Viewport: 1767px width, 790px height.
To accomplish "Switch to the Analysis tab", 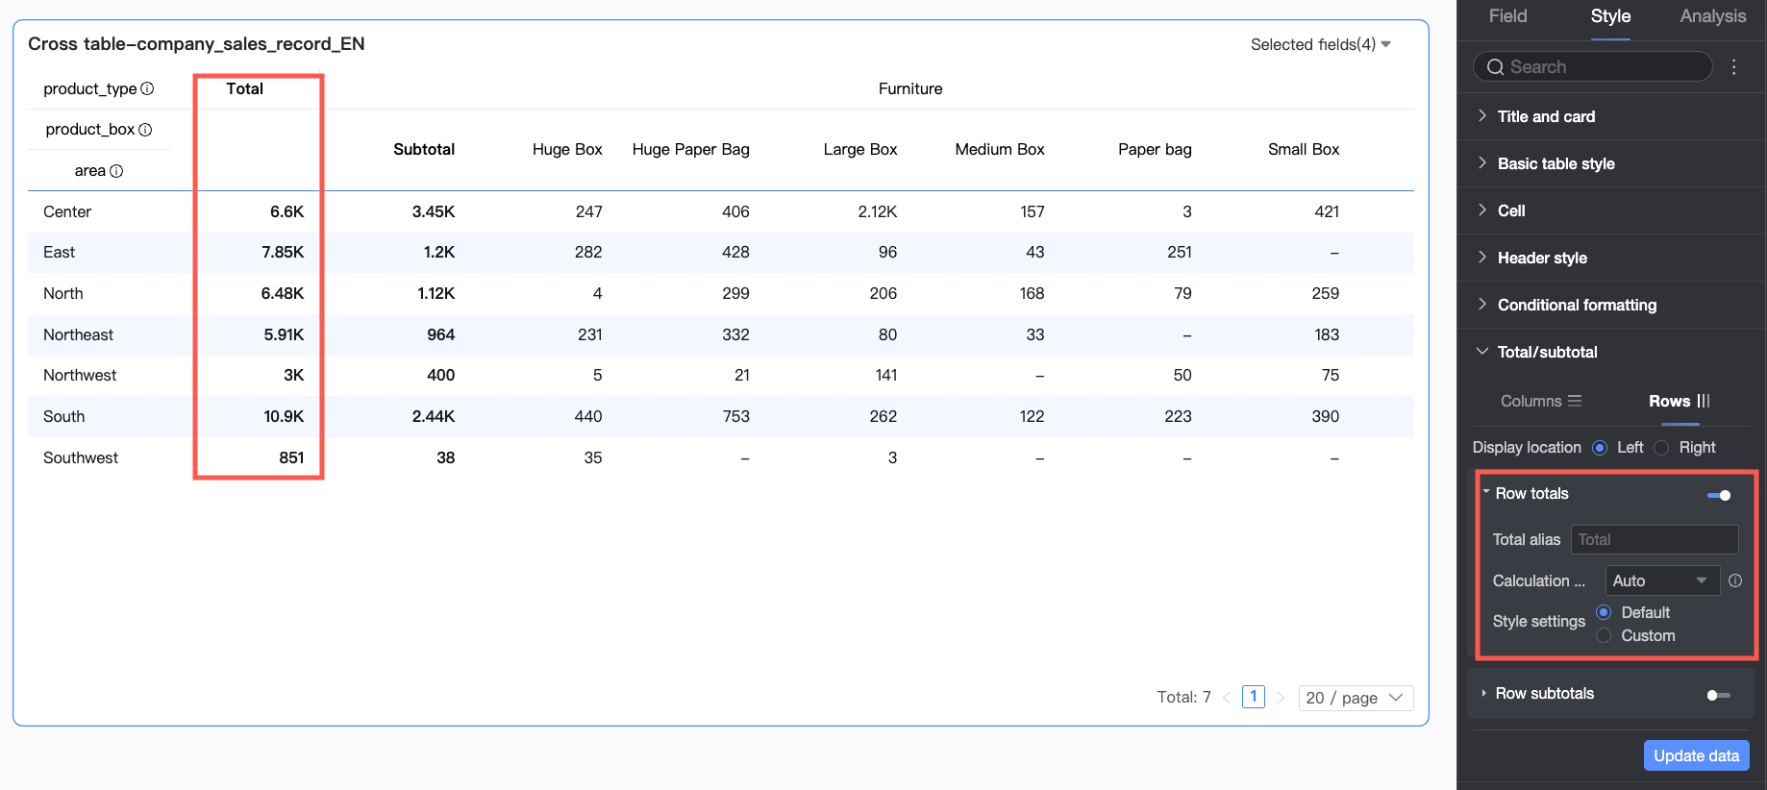I will point(1712,16).
